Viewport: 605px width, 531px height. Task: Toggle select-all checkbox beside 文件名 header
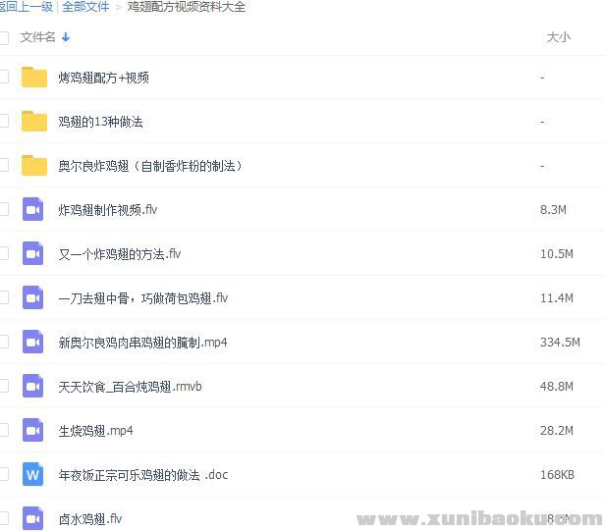coord(3,37)
